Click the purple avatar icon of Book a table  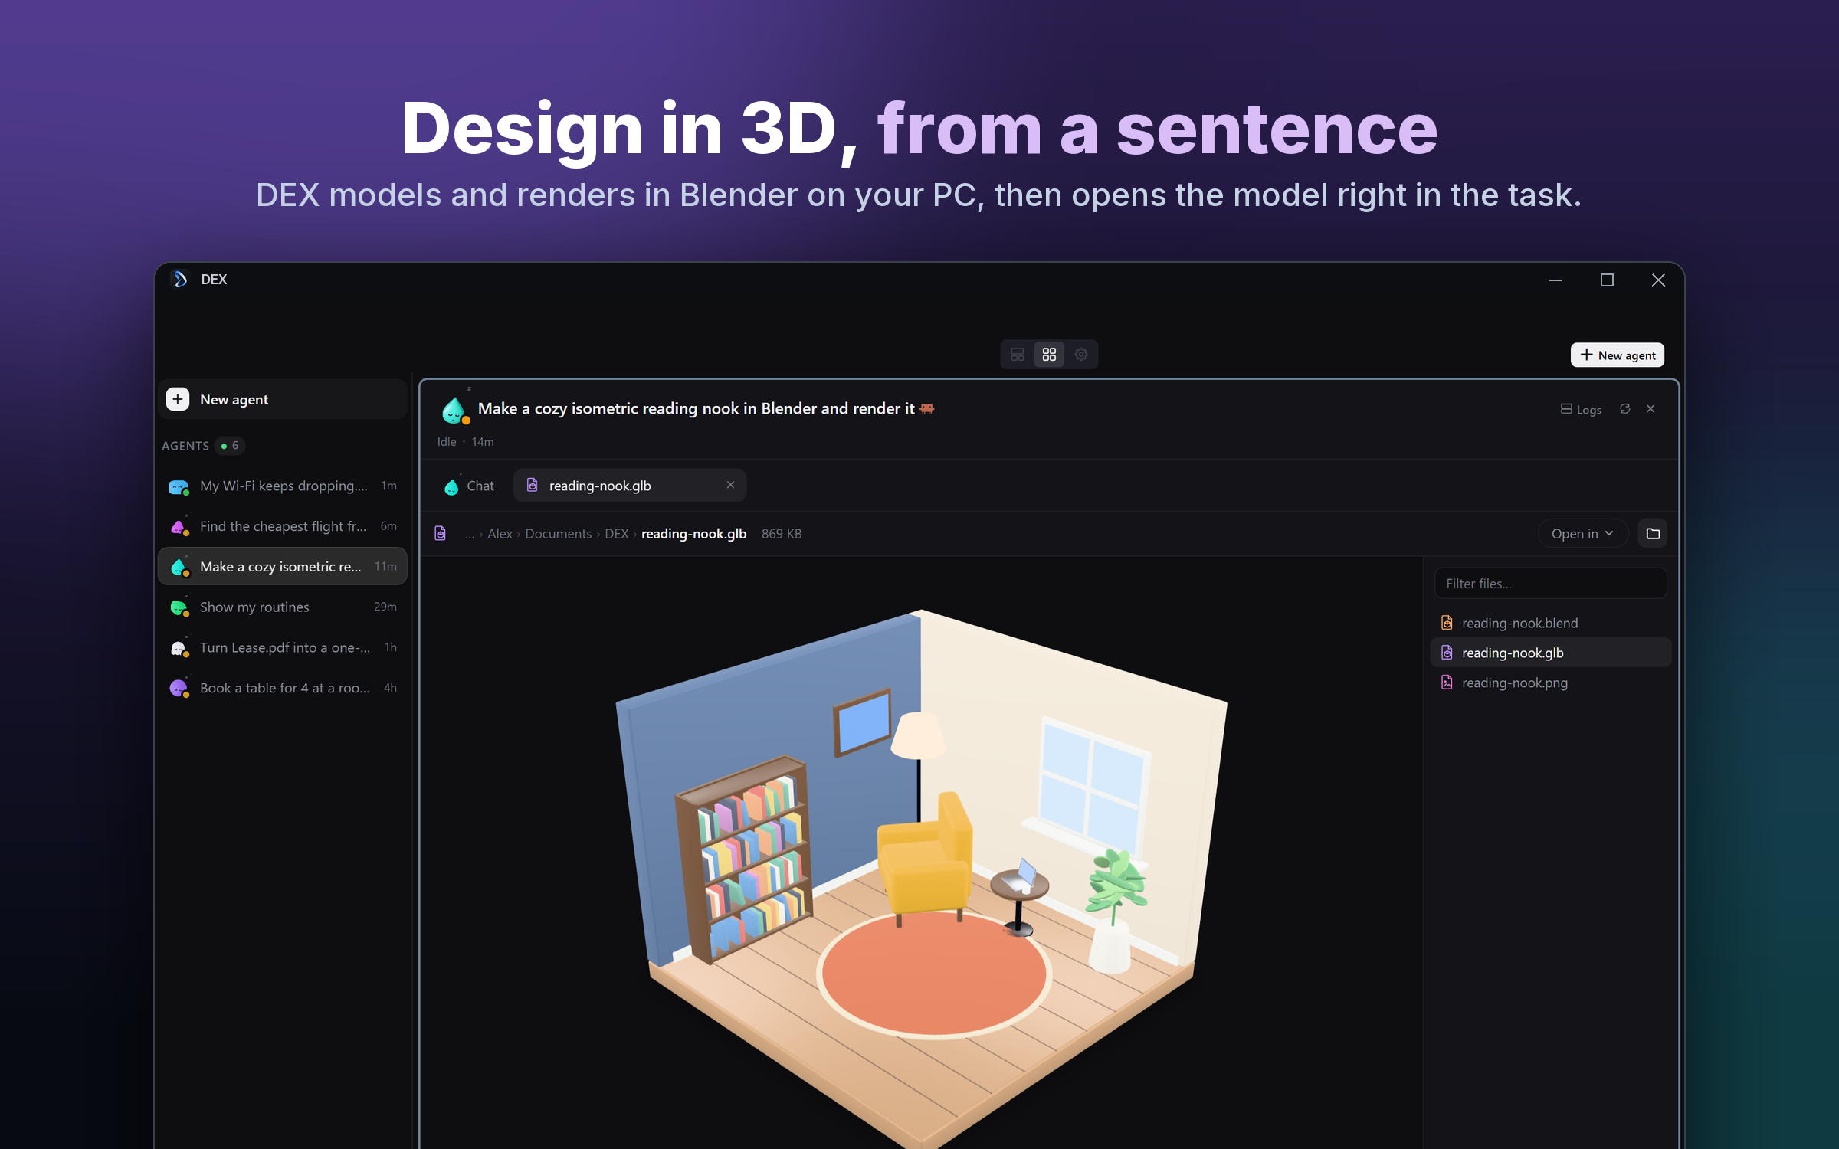coord(179,689)
